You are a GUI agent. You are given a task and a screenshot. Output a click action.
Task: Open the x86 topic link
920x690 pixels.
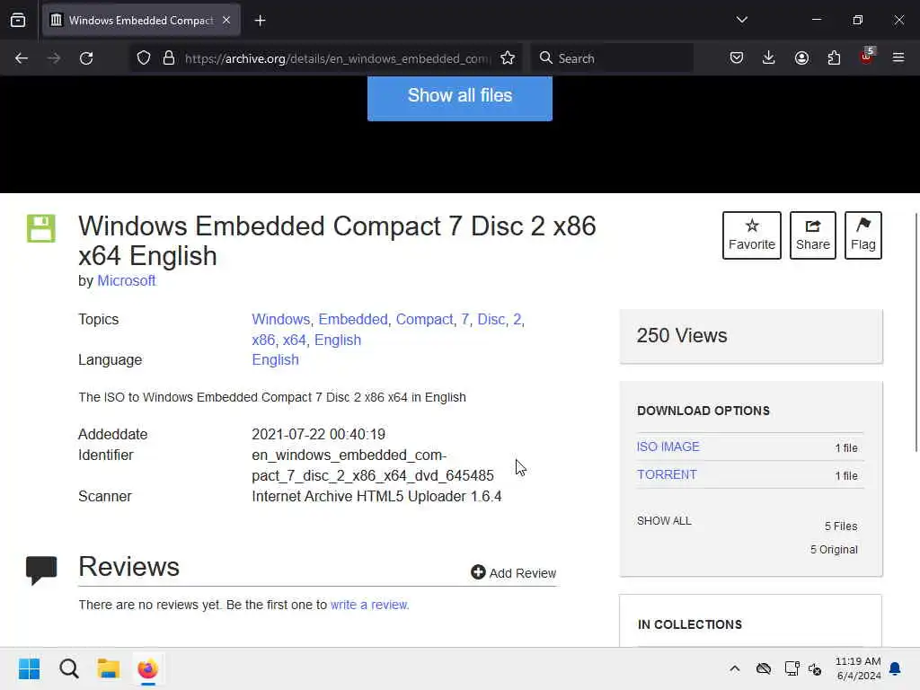point(263,340)
